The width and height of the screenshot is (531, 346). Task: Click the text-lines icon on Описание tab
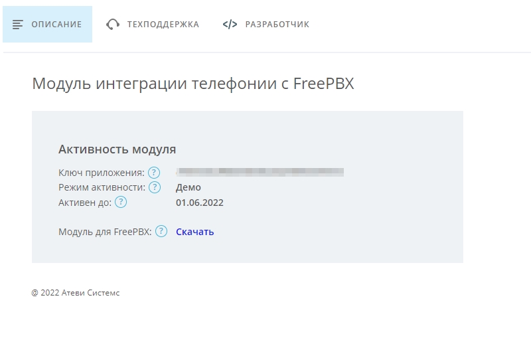point(18,25)
